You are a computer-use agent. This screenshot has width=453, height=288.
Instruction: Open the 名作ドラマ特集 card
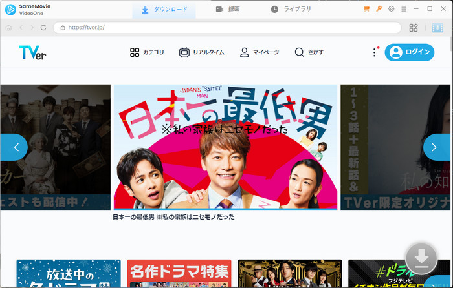click(179, 273)
